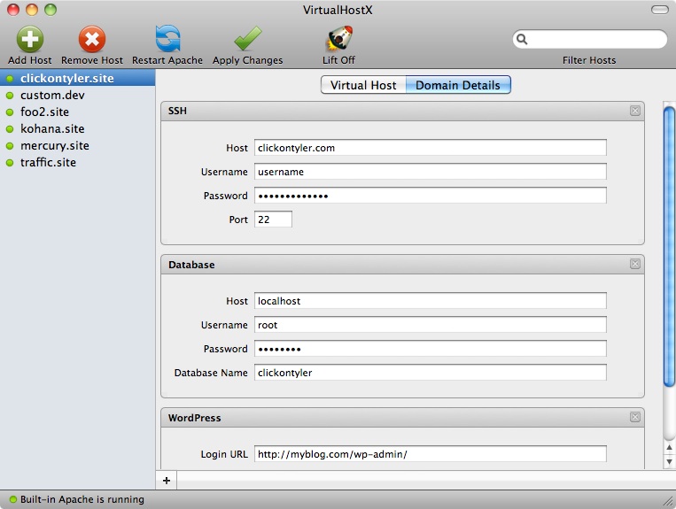Click the SSH Port field
This screenshot has height=509, width=676.
click(273, 219)
